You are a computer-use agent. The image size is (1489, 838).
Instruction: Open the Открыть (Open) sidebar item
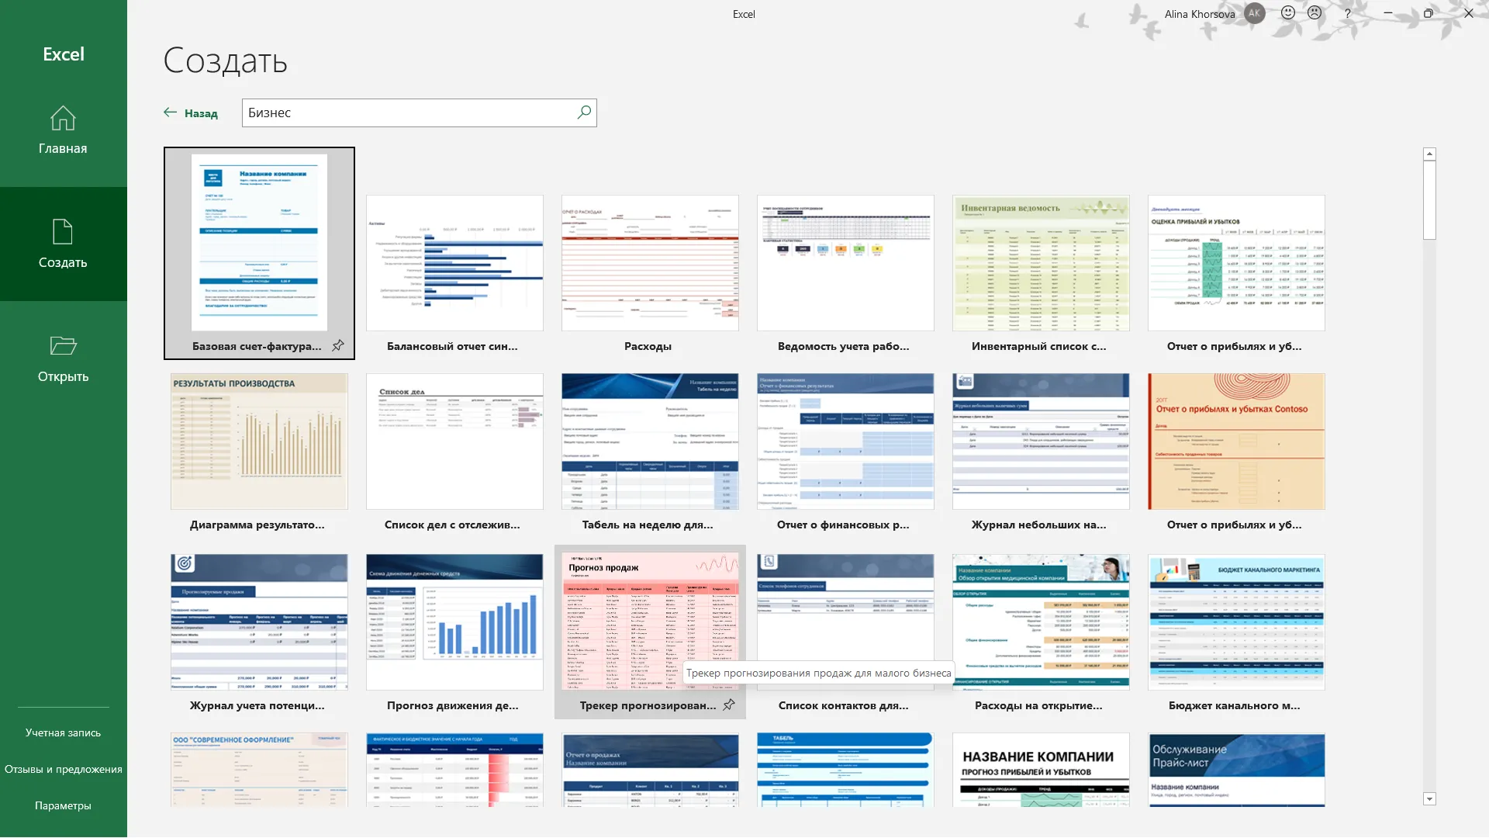[x=63, y=358]
